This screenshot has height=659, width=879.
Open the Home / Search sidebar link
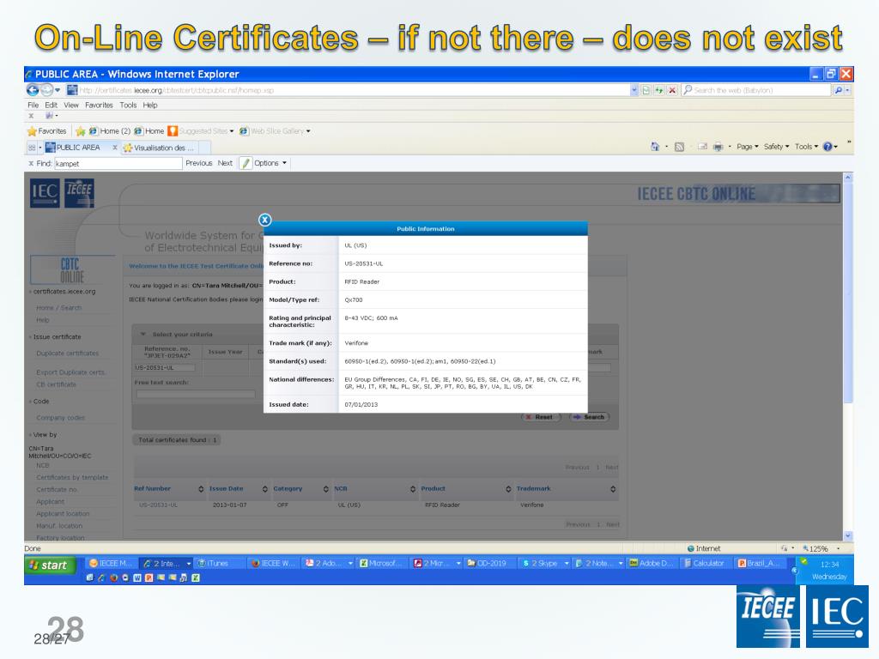[59, 308]
